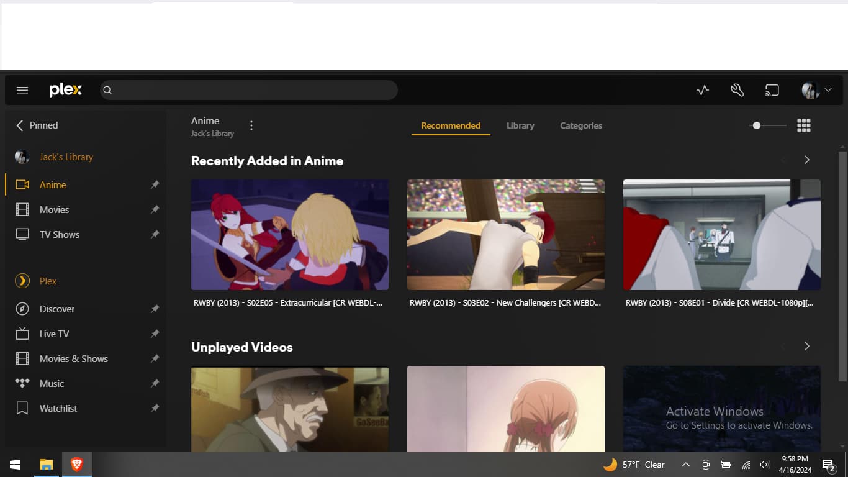
Task: Open the Recently Added in Anime heading
Action: point(267,161)
